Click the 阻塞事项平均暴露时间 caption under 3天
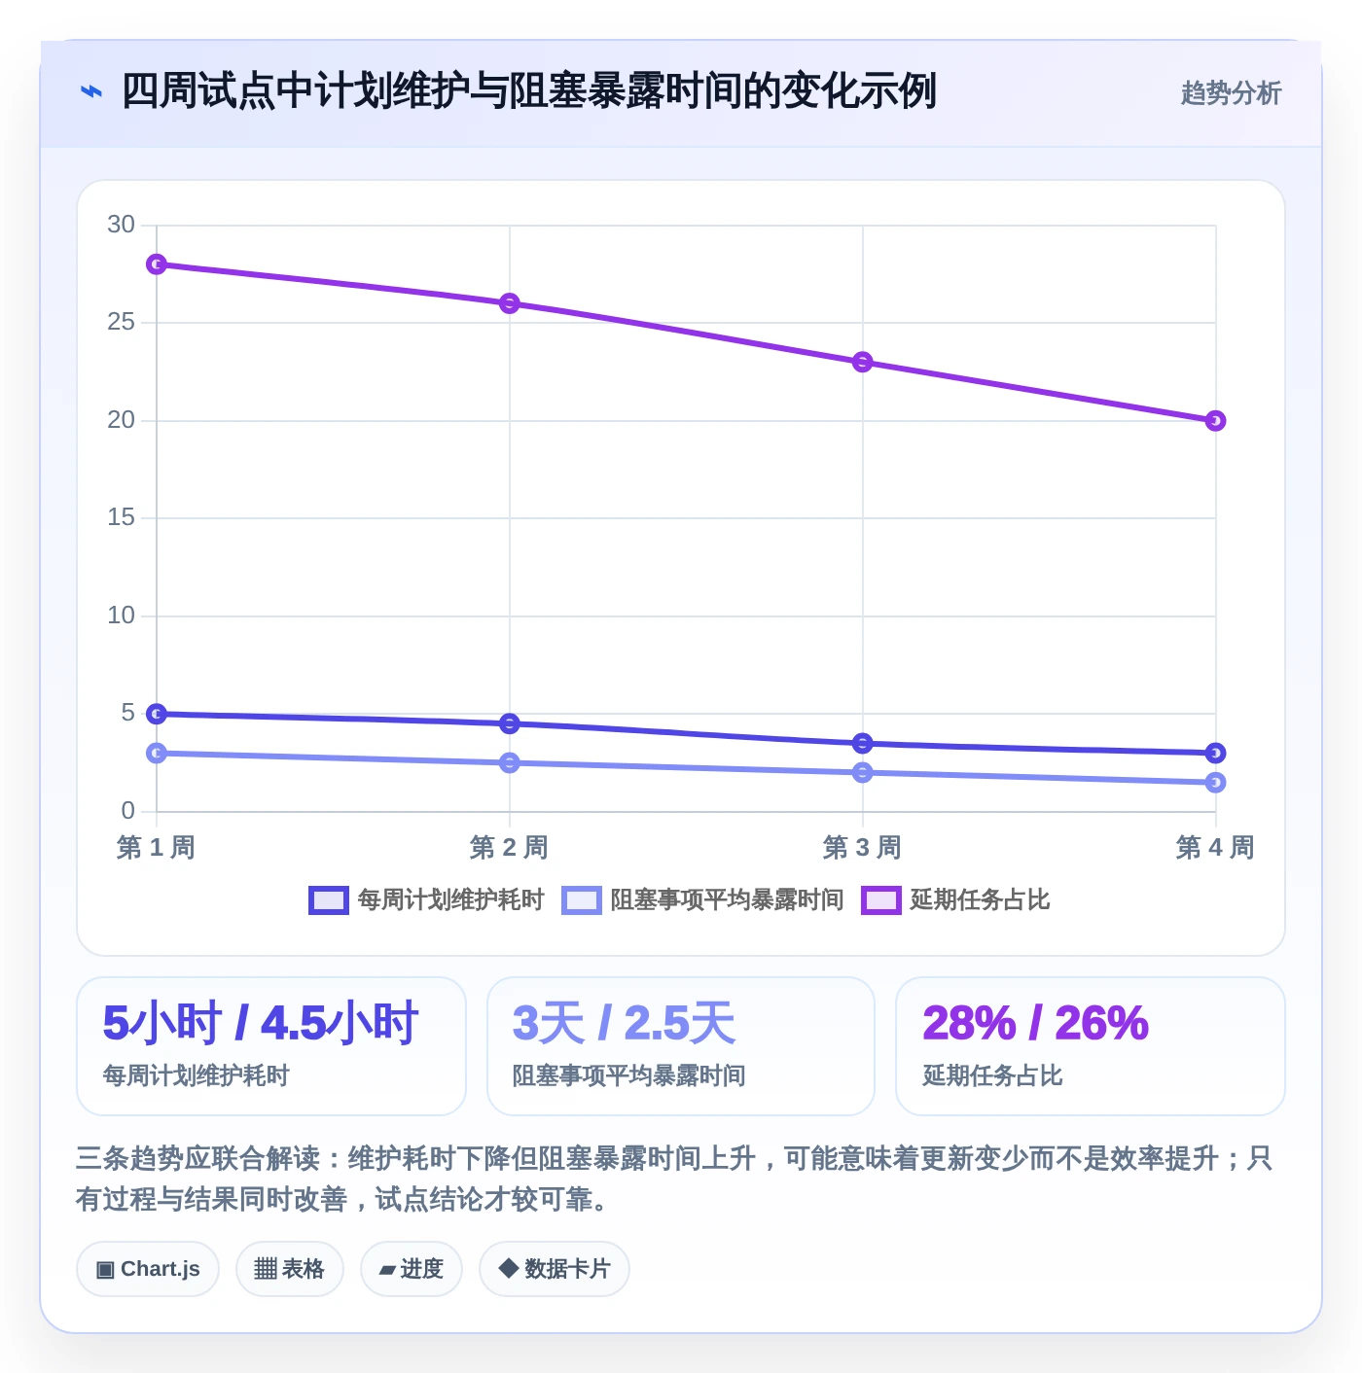The height and width of the screenshot is (1373, 1362). point(629,1075)
